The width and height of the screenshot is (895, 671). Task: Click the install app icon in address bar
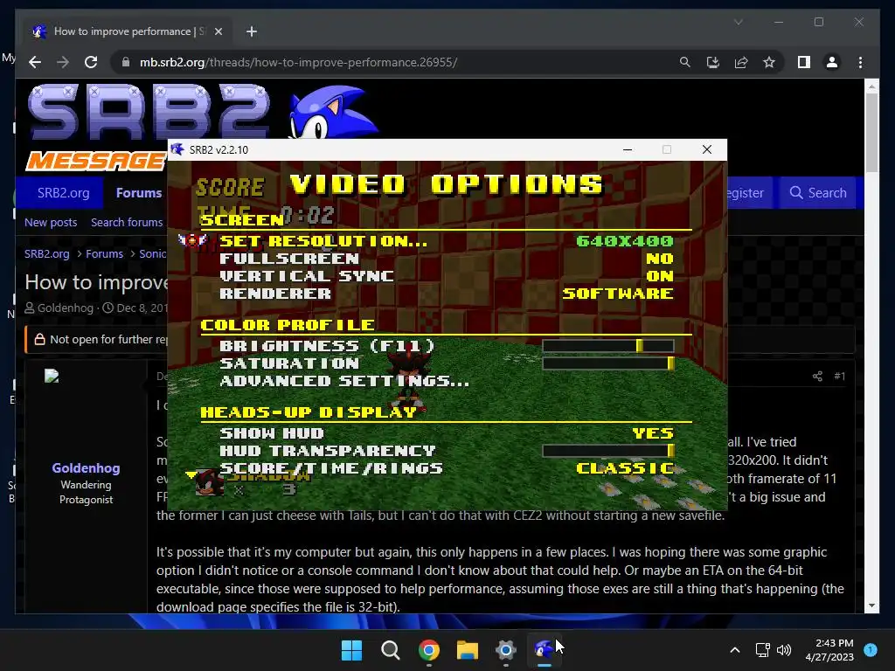pos(713,62)
